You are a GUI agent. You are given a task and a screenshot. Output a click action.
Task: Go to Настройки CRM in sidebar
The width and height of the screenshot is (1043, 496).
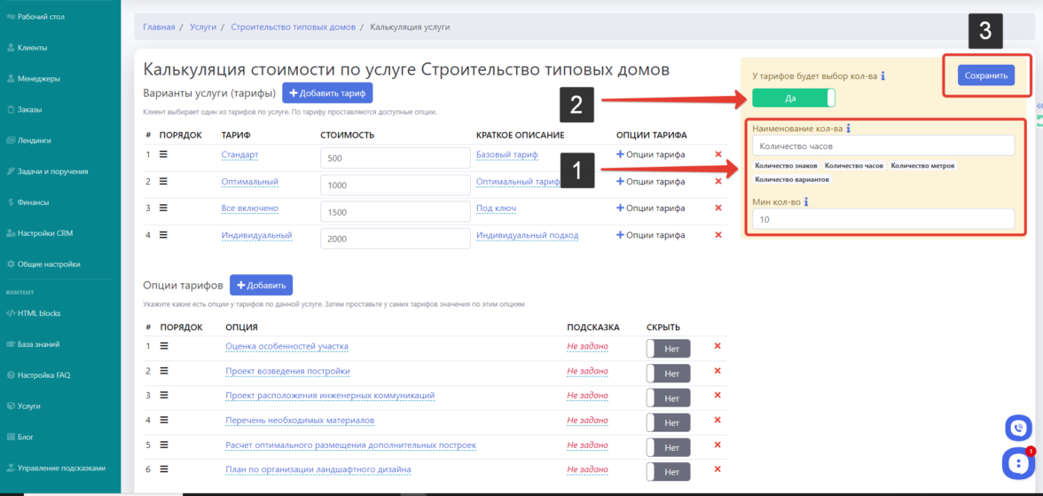tap(44, 233)
